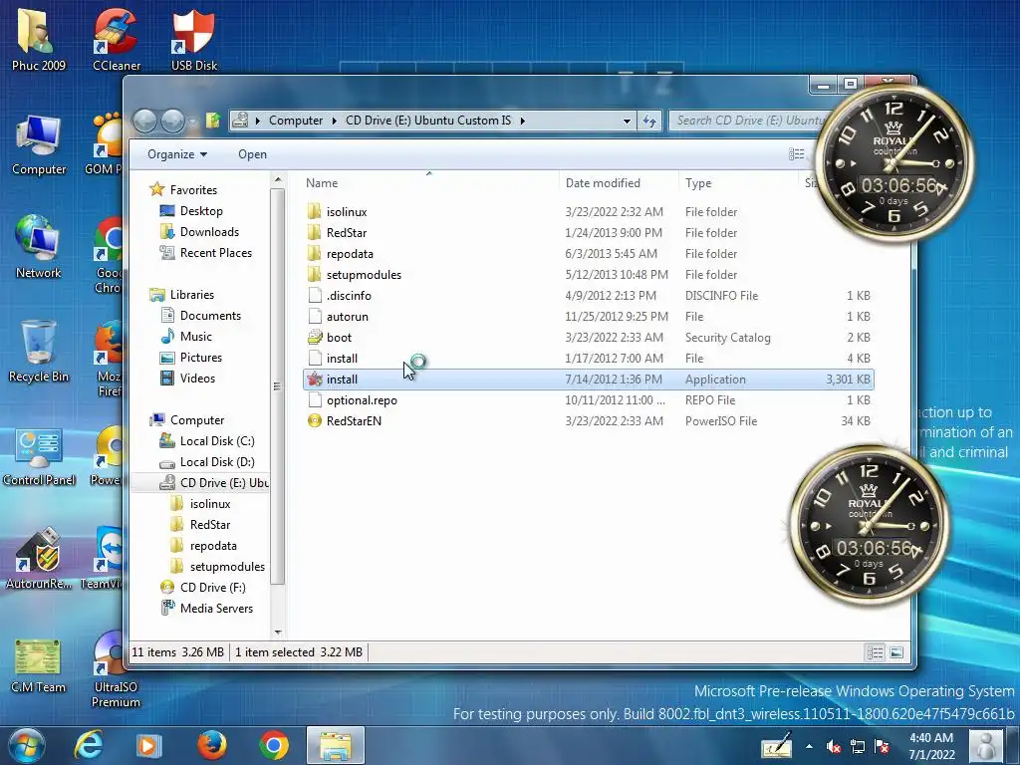The width and height of the screenshot is (1020, 765).
Task: Click the Action Center flag tray icon
Action: click(882, 747)
